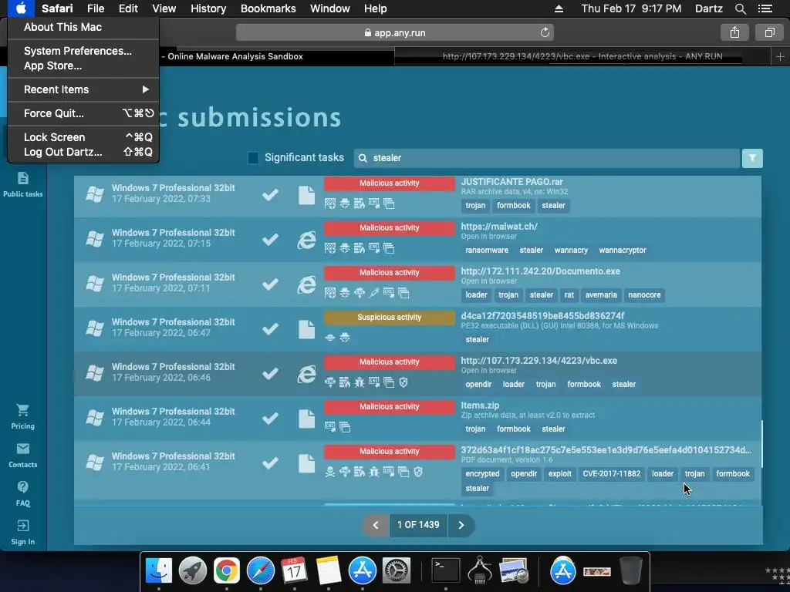Open the History menu

click(x=208, y=8)
